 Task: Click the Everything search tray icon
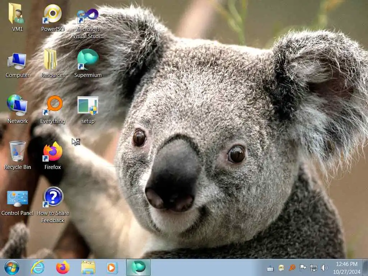point(292,267)
